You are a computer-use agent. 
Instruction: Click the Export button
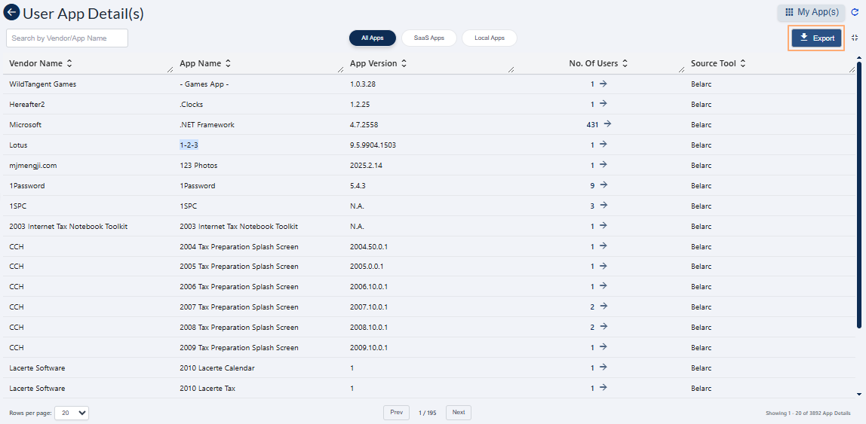click(816, 38)
